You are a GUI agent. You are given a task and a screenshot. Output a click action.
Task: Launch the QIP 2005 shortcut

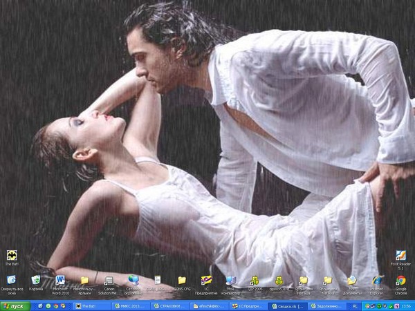click(x=255, y=283)
